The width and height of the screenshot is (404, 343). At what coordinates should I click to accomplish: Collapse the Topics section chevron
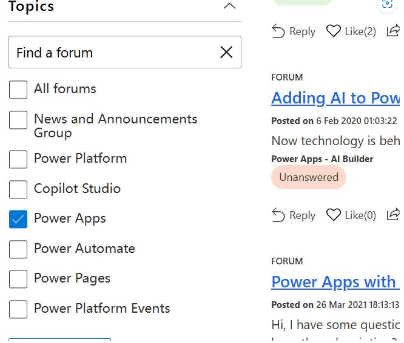[x=229, y=6]
